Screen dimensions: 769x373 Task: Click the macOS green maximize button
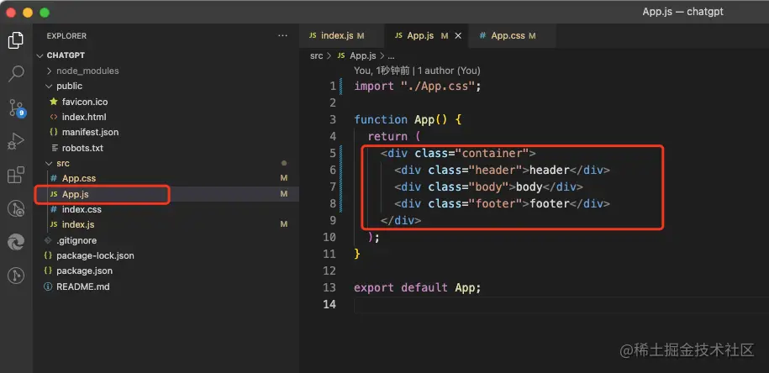click(x=45, y=13)
